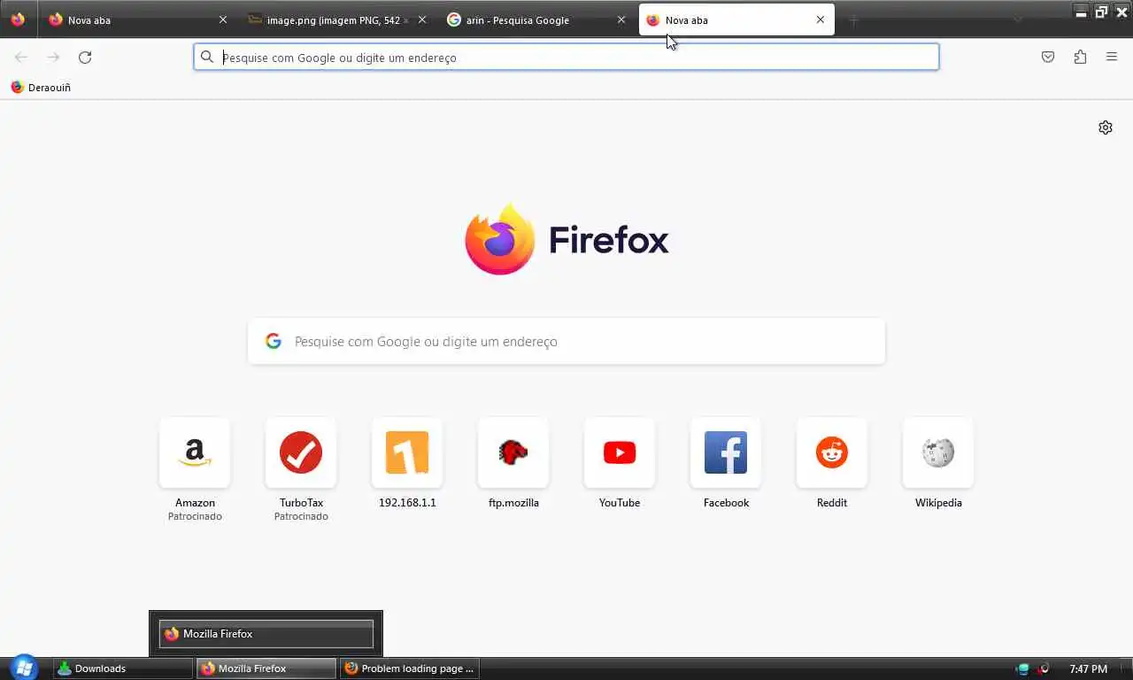Image resolution: width=1133 pixels, height=680 pixels.
Task: Click the network tray icon
Action: point(1023,668)
